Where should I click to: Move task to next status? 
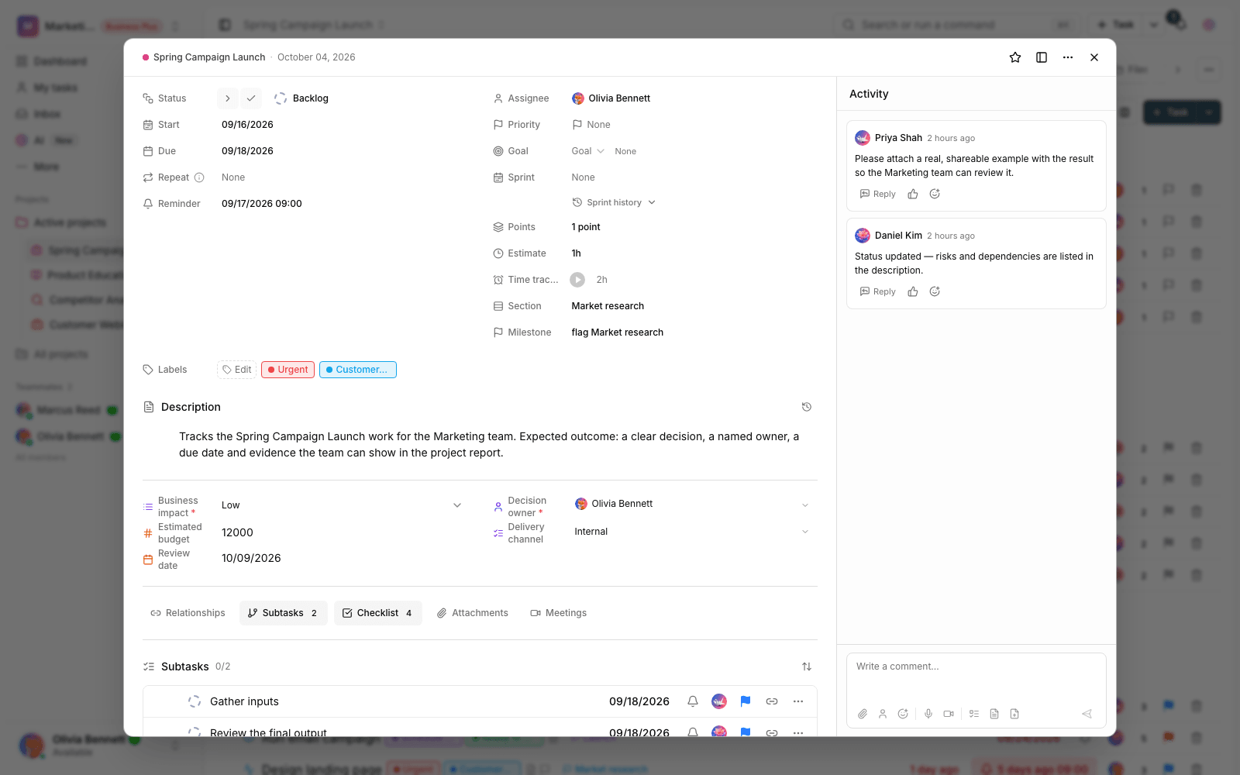[227, 98]
